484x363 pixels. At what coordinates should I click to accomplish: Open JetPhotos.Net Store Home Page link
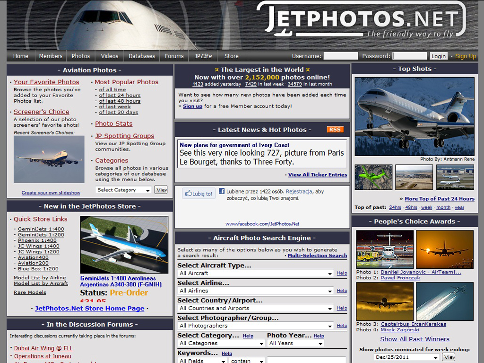tap(89, 308)
